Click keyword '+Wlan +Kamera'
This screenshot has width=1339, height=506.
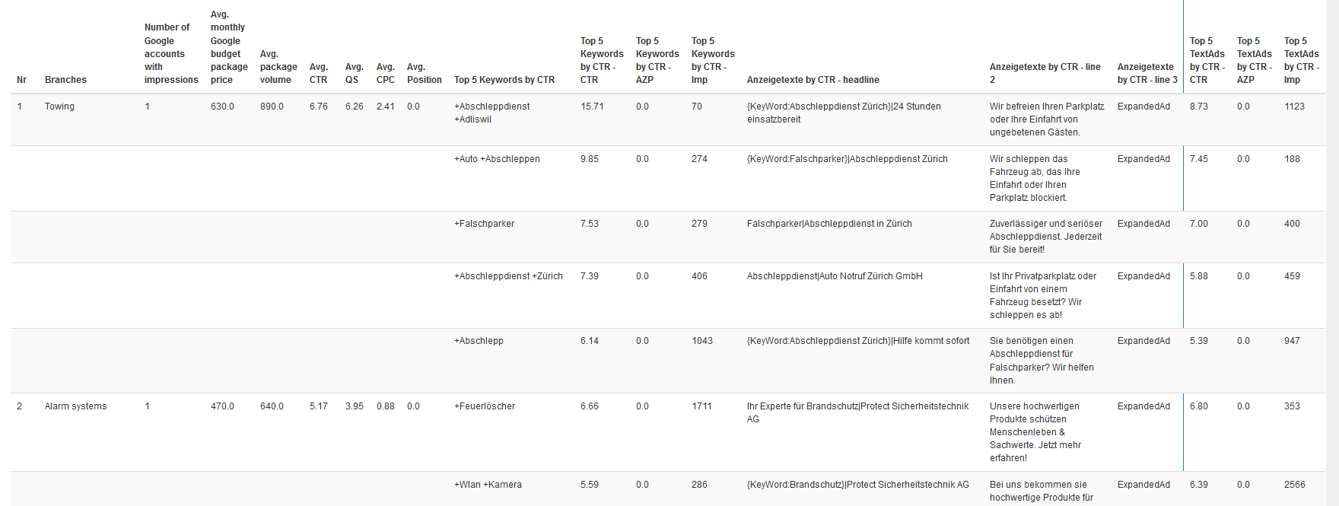488,485
